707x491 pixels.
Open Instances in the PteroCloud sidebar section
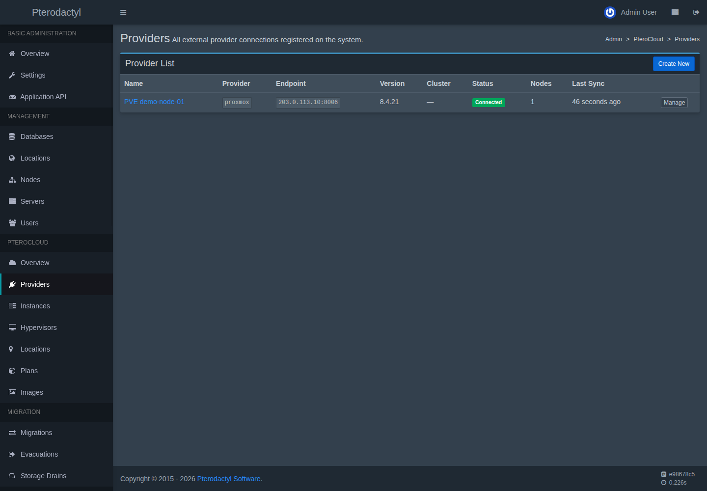pos(56,306)
